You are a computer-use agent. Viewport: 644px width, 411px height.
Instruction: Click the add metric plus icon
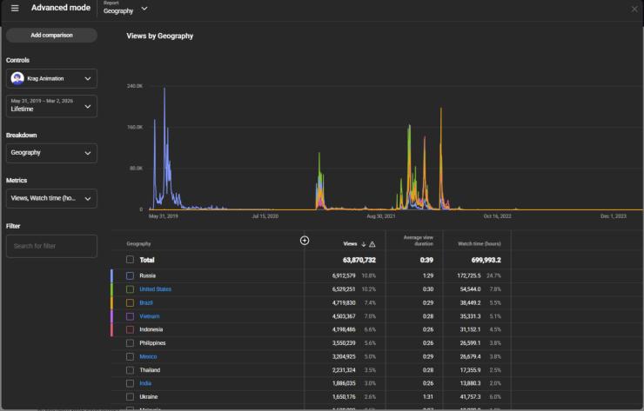click(x=305, y=241)
